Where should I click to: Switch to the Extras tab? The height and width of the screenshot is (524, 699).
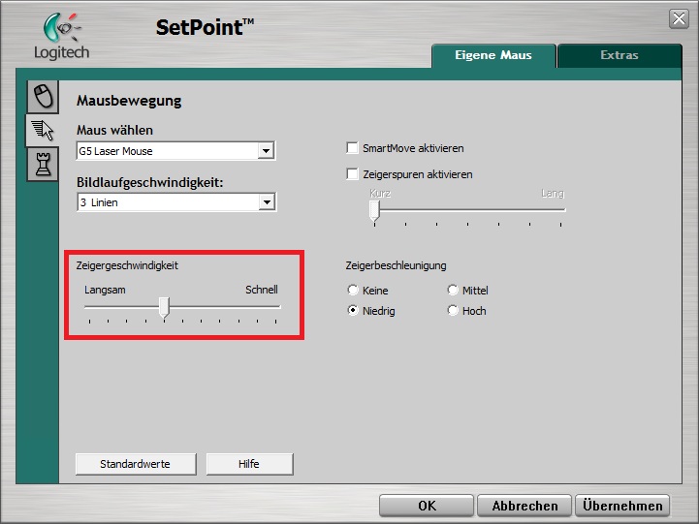point(620,55)
